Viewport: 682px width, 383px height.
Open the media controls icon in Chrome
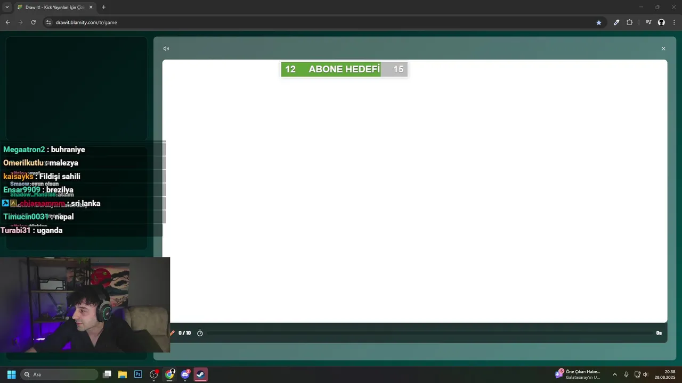[648, 22]
